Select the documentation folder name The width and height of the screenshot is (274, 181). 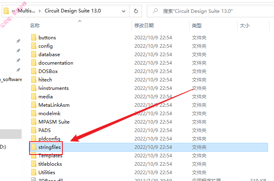(x=56, y=63)
